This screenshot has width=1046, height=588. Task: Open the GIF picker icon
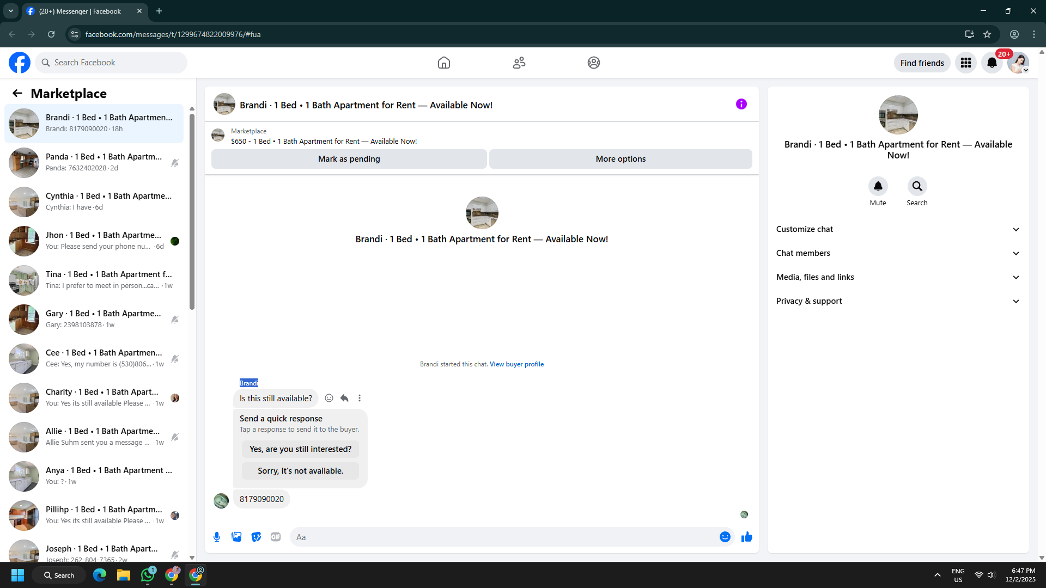point(276,537)
